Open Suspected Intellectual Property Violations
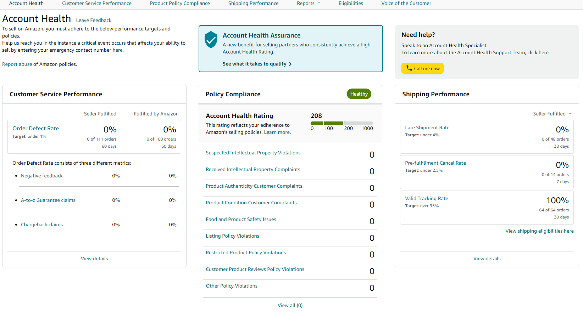This screenshot has height=312, width=583. (253, 153)
